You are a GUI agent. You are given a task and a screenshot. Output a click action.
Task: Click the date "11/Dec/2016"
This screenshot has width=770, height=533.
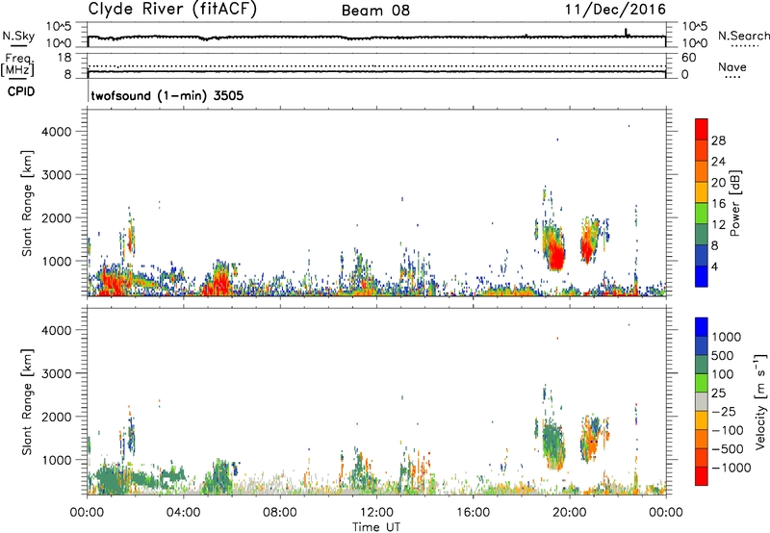[615, 9]
